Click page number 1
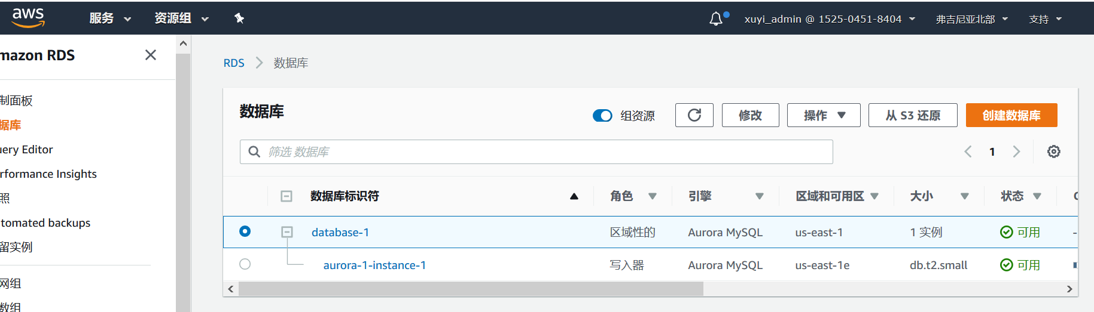This screenshot has height=312, width=1094. [992, 152]
